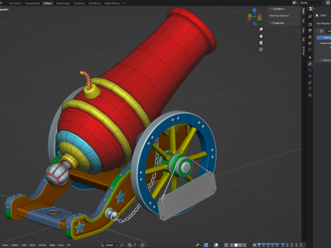Image resolution: width=331 pixels, height=248 pixels.
Task: Open the Game Logic workspace tab
Action: pyautogui.click(x=63, y=3)
